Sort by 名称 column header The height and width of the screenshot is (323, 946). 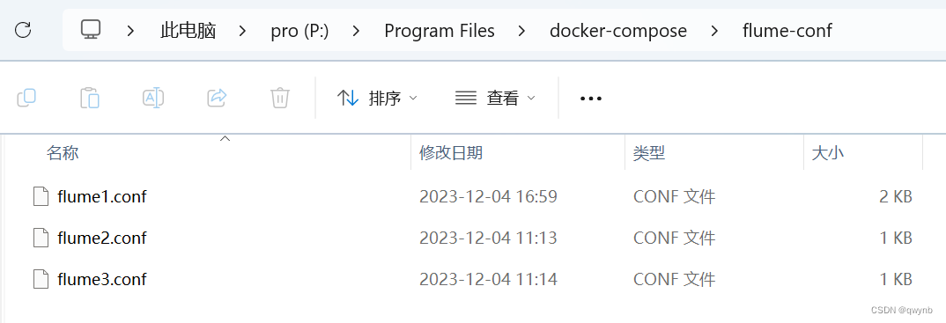[63, 153]
